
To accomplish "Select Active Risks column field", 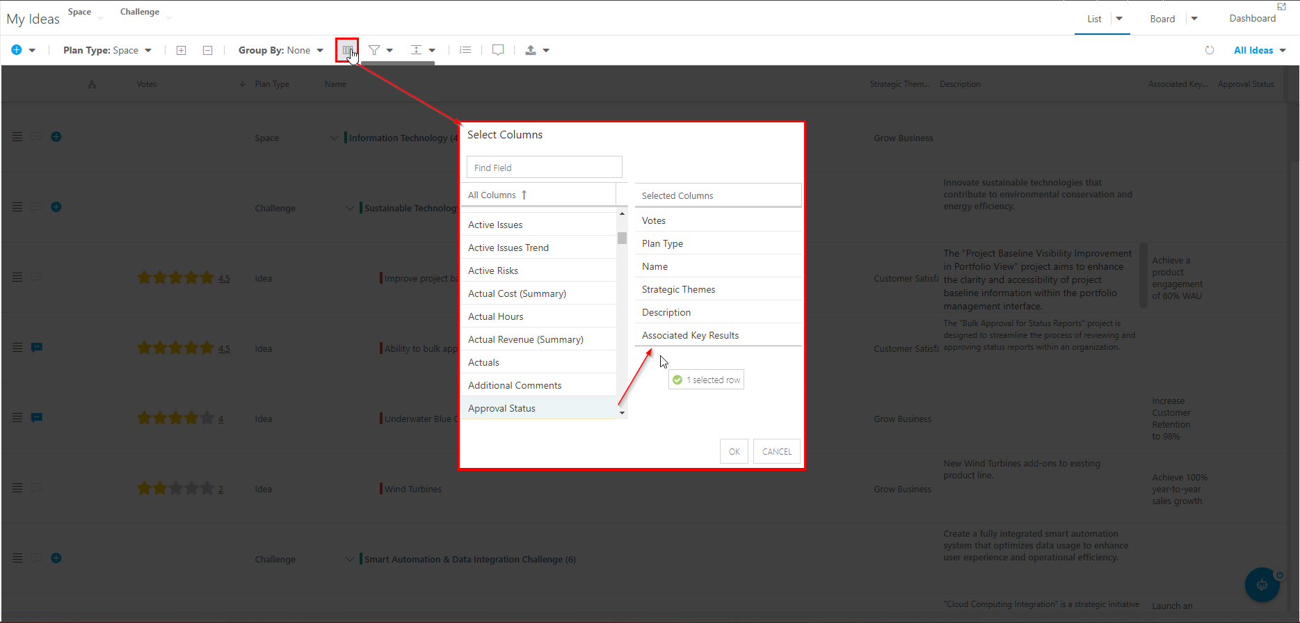I will tap(538, 270).
